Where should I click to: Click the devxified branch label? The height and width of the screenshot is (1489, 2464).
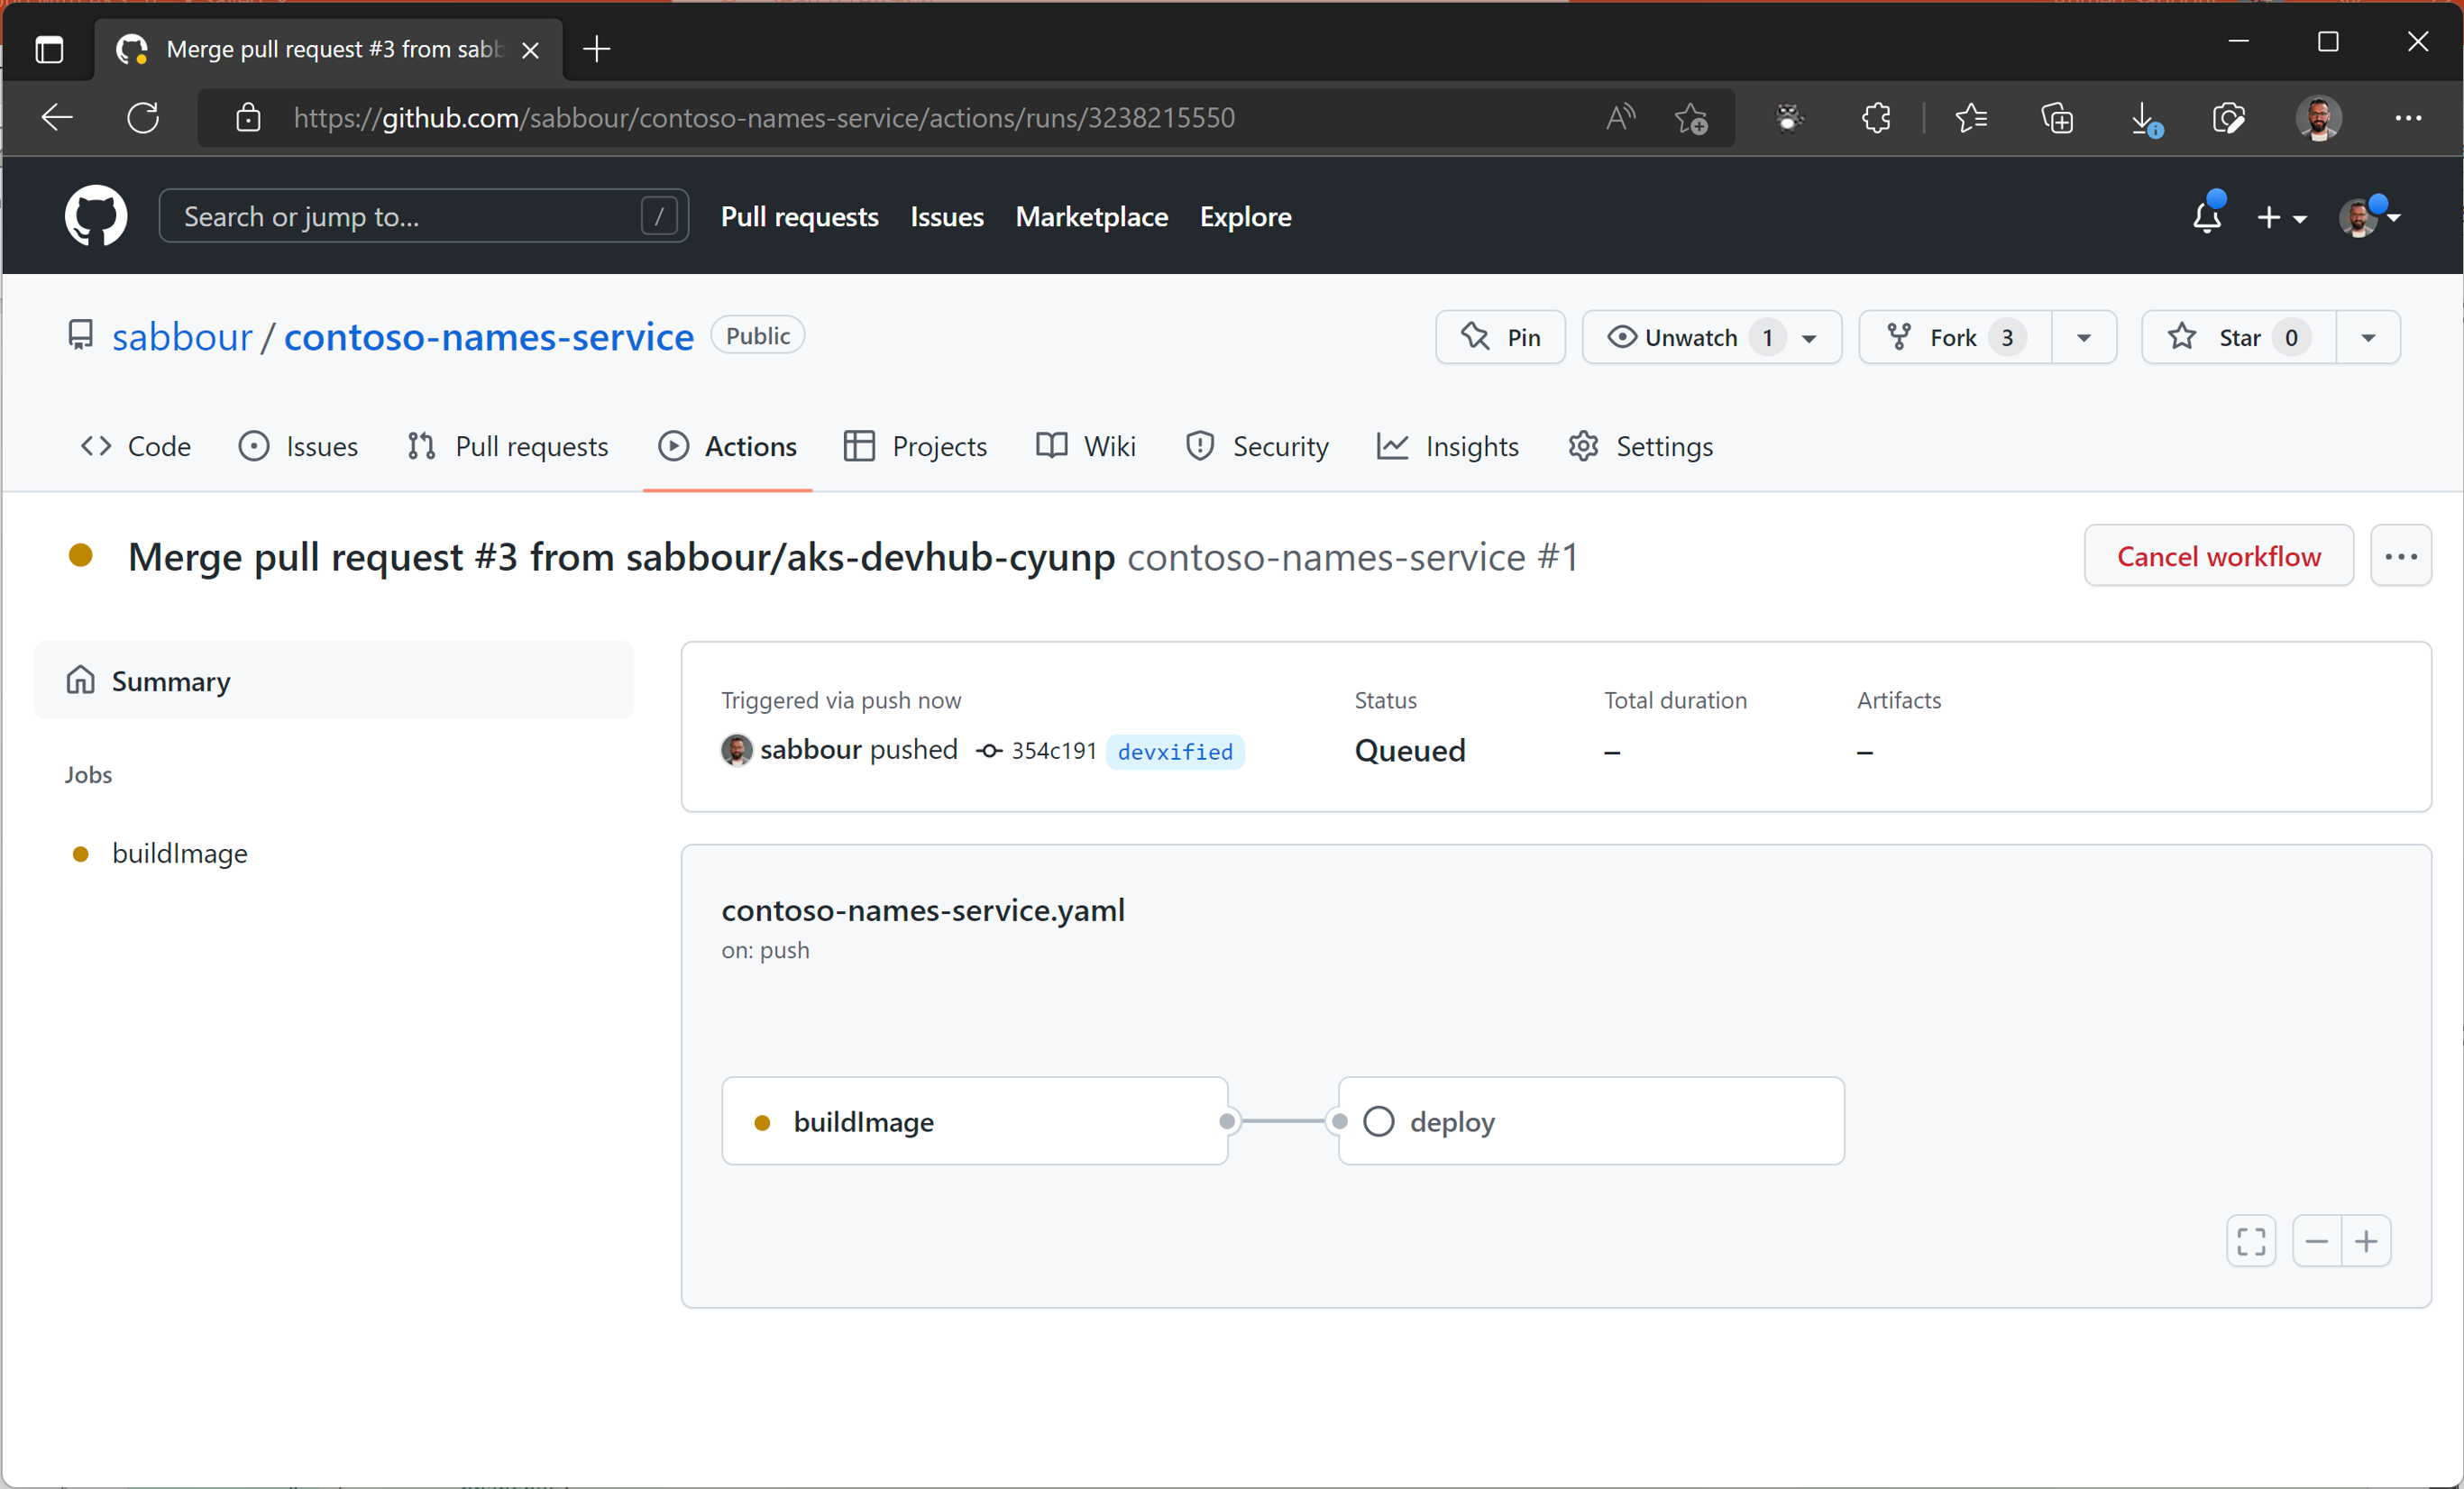1176,752
